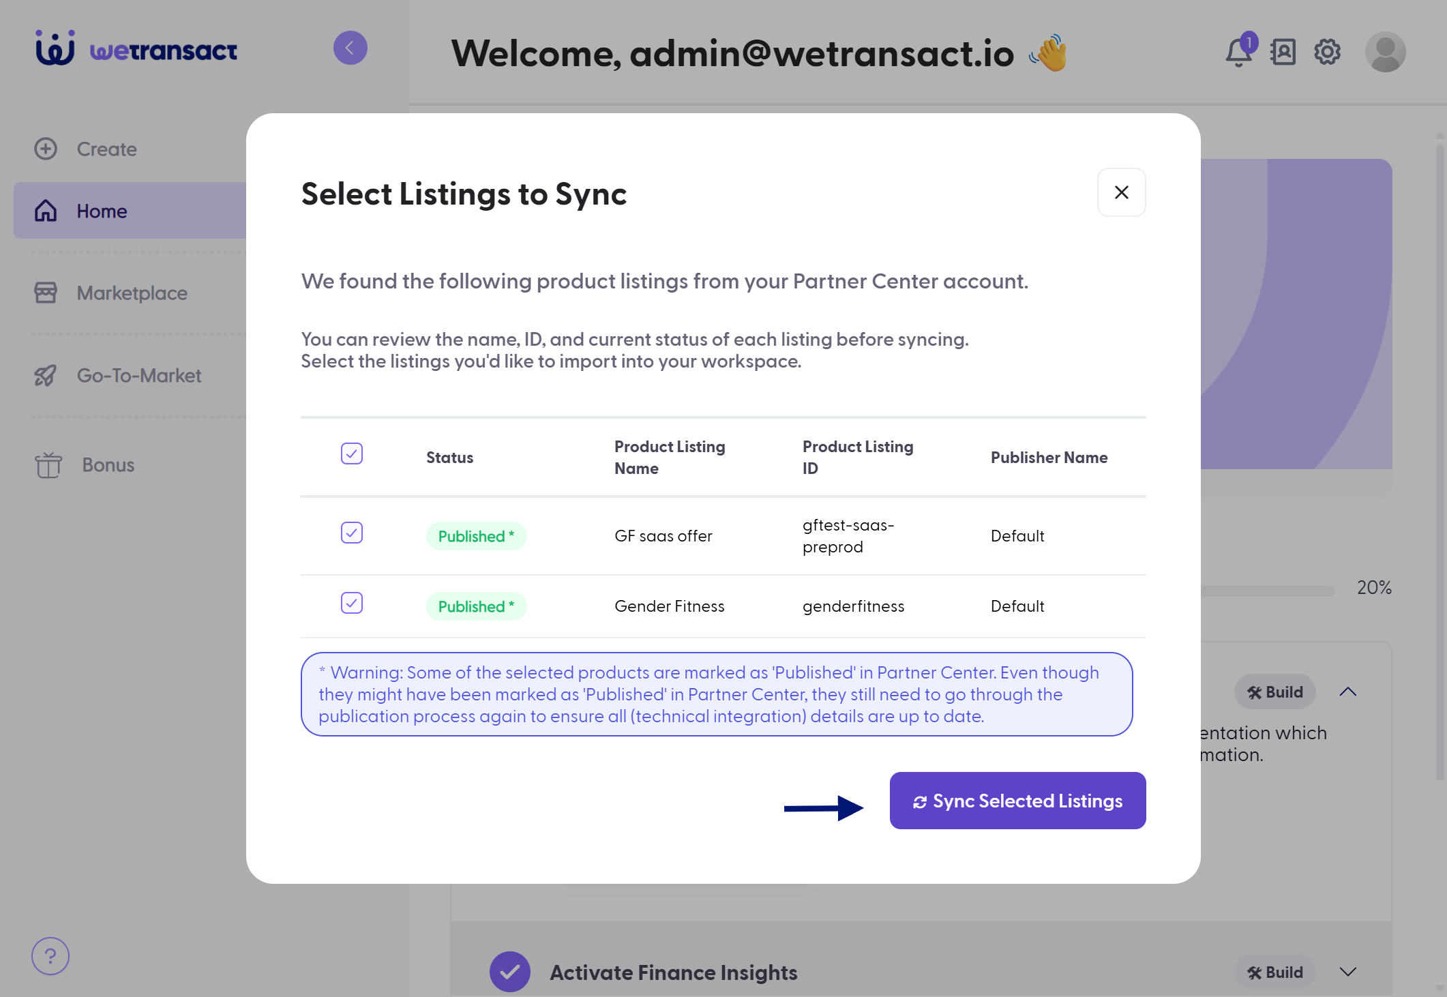Click the wetransact logo
The height and width of the screenshot is (997, 1447).
coord(136,49)
